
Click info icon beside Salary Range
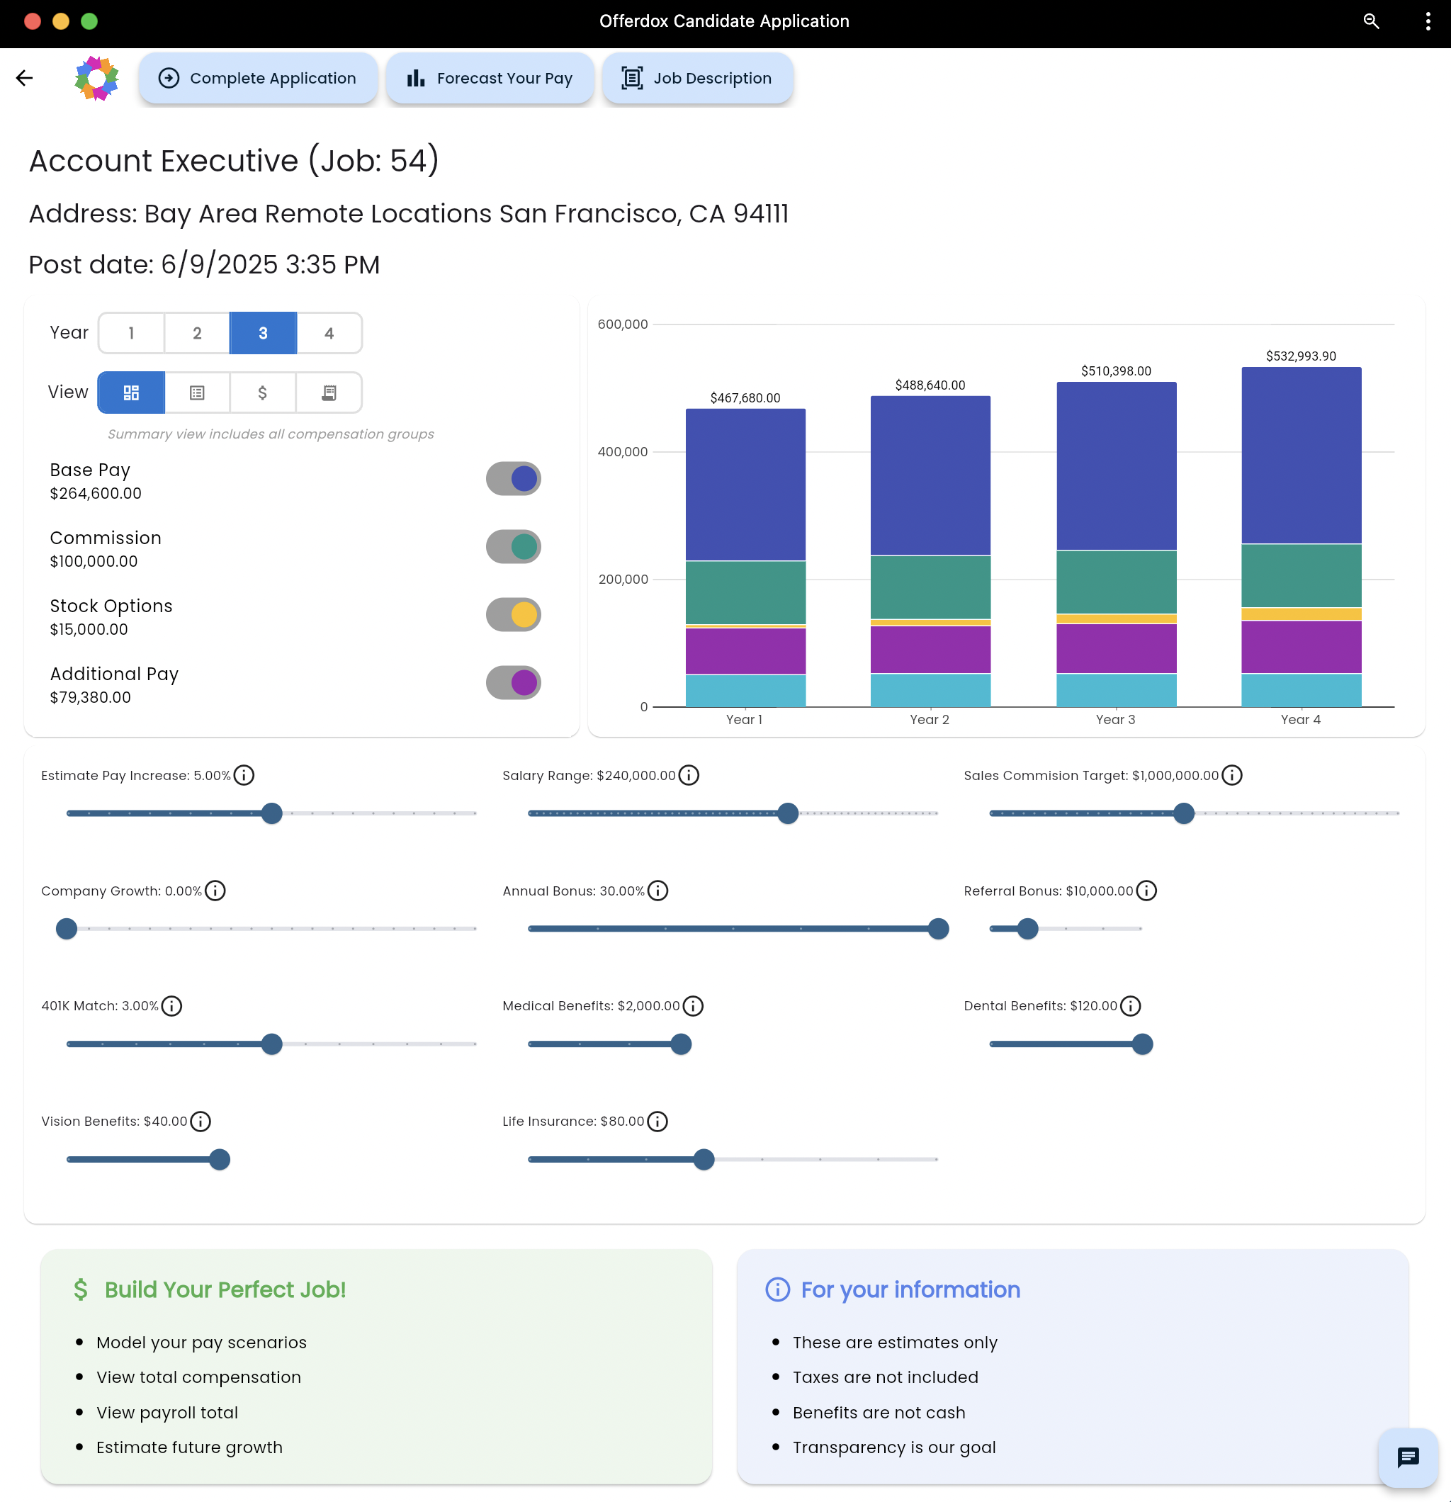click(x=689, y=776)
